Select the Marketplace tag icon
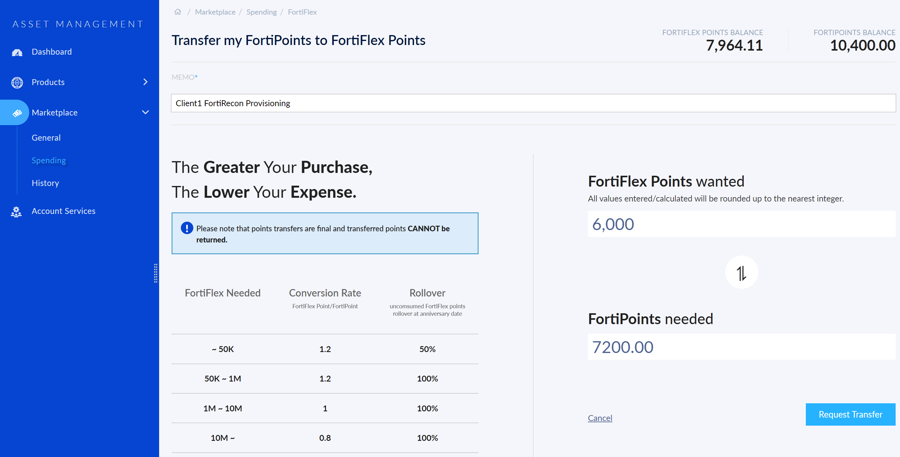The image size is (900, 457). [17, 112]
